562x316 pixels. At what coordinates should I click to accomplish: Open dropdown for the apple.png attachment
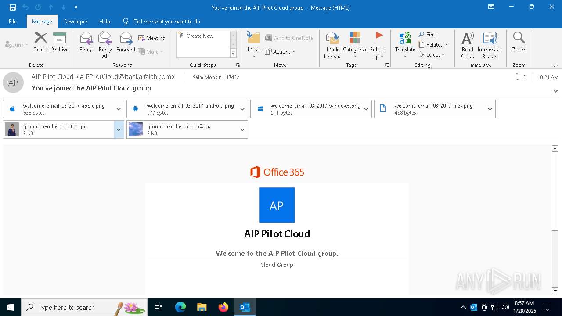pos(119,109)
